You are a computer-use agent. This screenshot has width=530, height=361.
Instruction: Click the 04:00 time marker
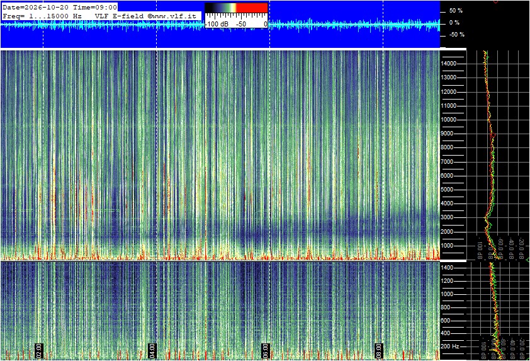pyautogui.click(x=152, y=351)
